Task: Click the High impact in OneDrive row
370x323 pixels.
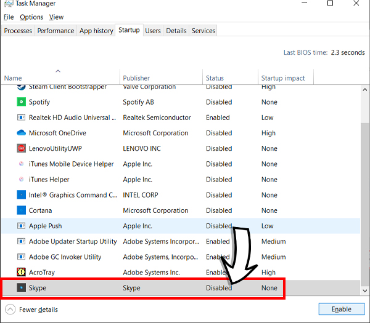Action: pos(268,133)
